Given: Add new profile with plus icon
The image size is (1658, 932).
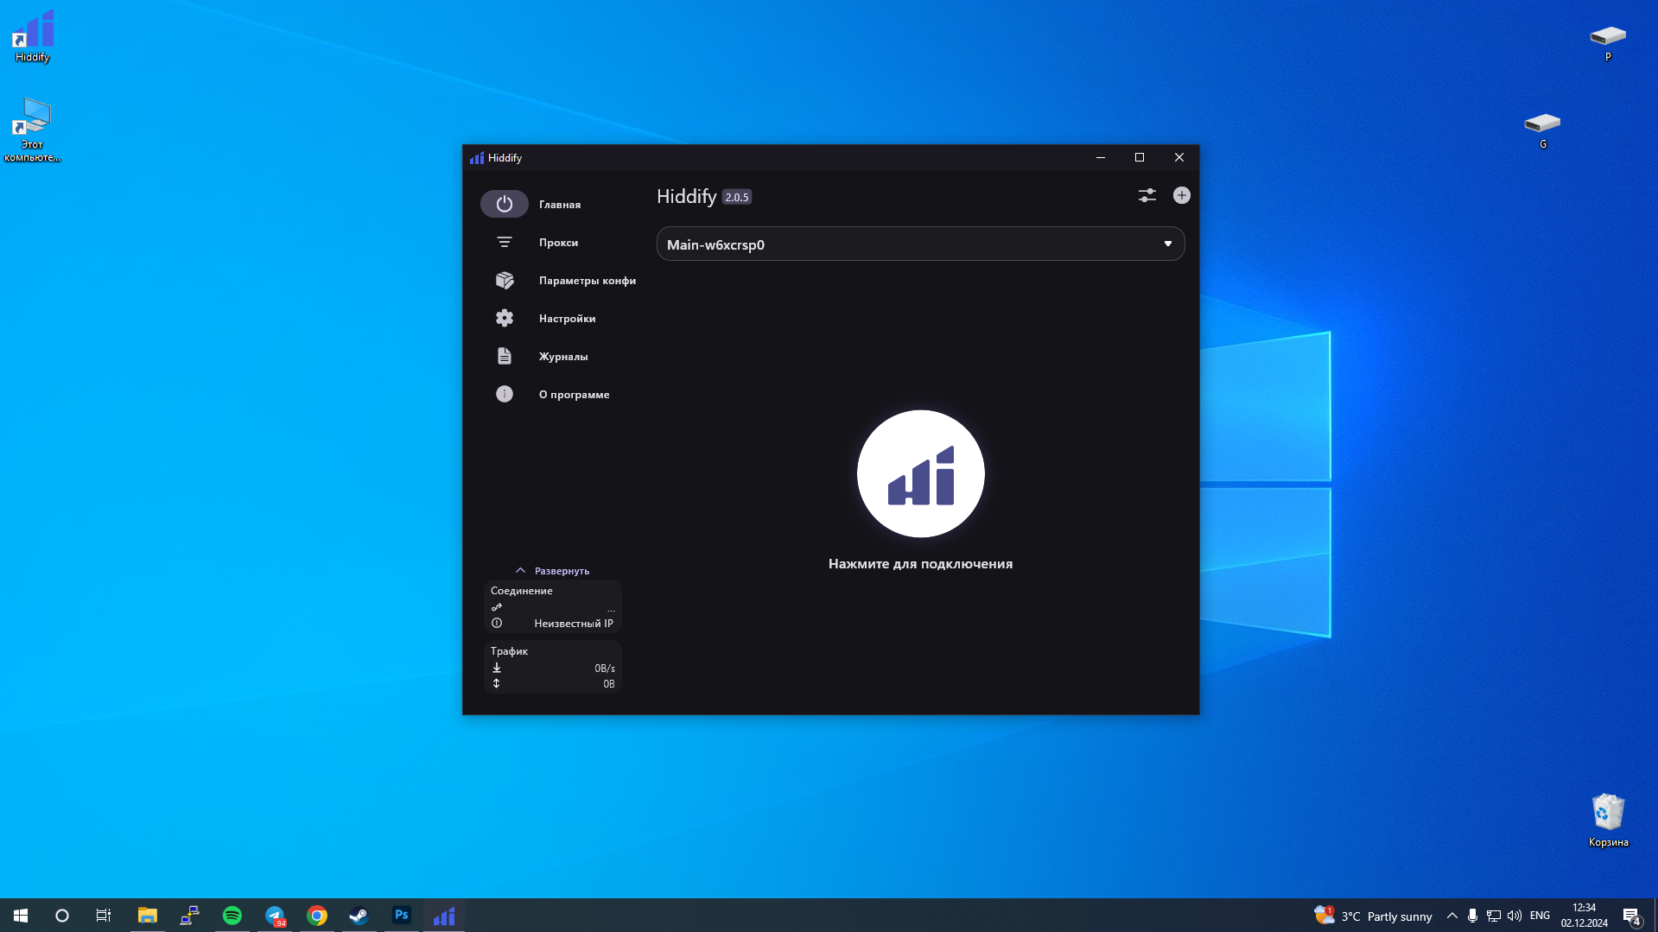Looking at the screenshot, I should pyautogui.click(x=1181, y=196).
